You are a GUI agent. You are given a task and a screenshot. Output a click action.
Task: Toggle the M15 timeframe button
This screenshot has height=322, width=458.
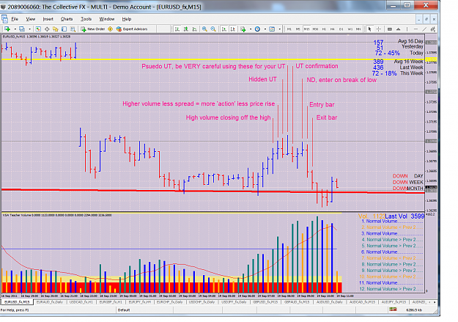point(307,29)
